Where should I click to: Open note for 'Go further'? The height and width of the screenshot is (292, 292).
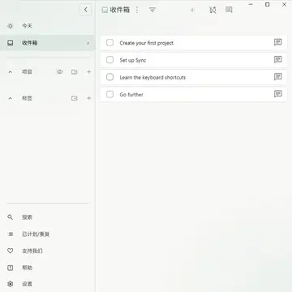pos(278,94)
